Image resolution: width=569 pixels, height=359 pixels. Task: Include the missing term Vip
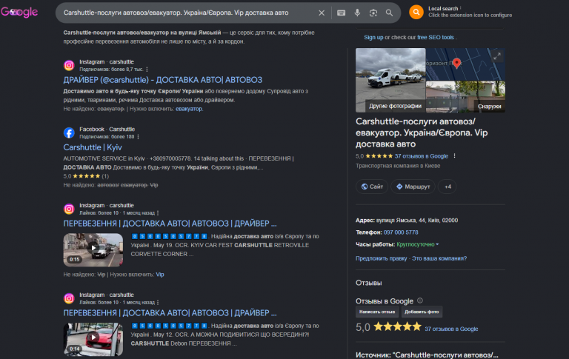click(x=160, y=275)
